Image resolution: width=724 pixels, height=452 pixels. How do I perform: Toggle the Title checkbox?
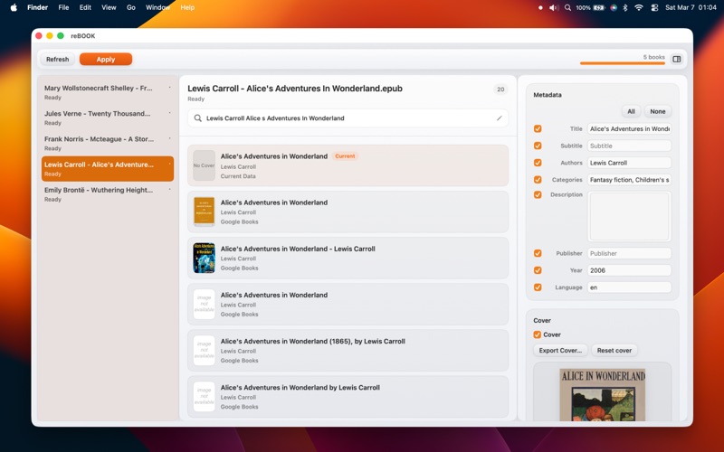point(538,128)
